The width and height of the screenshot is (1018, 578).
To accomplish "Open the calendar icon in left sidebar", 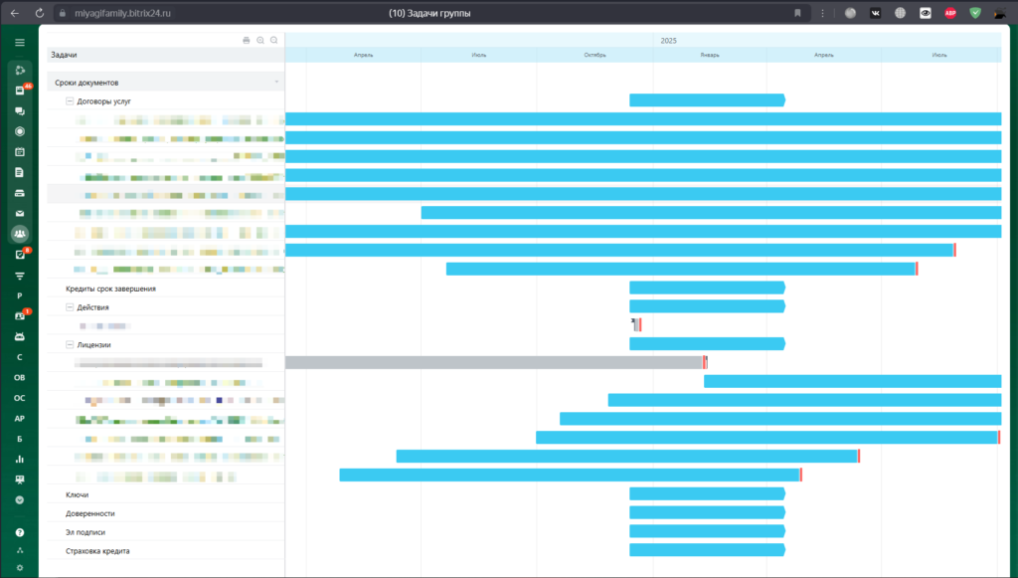I will pos(20,152).
